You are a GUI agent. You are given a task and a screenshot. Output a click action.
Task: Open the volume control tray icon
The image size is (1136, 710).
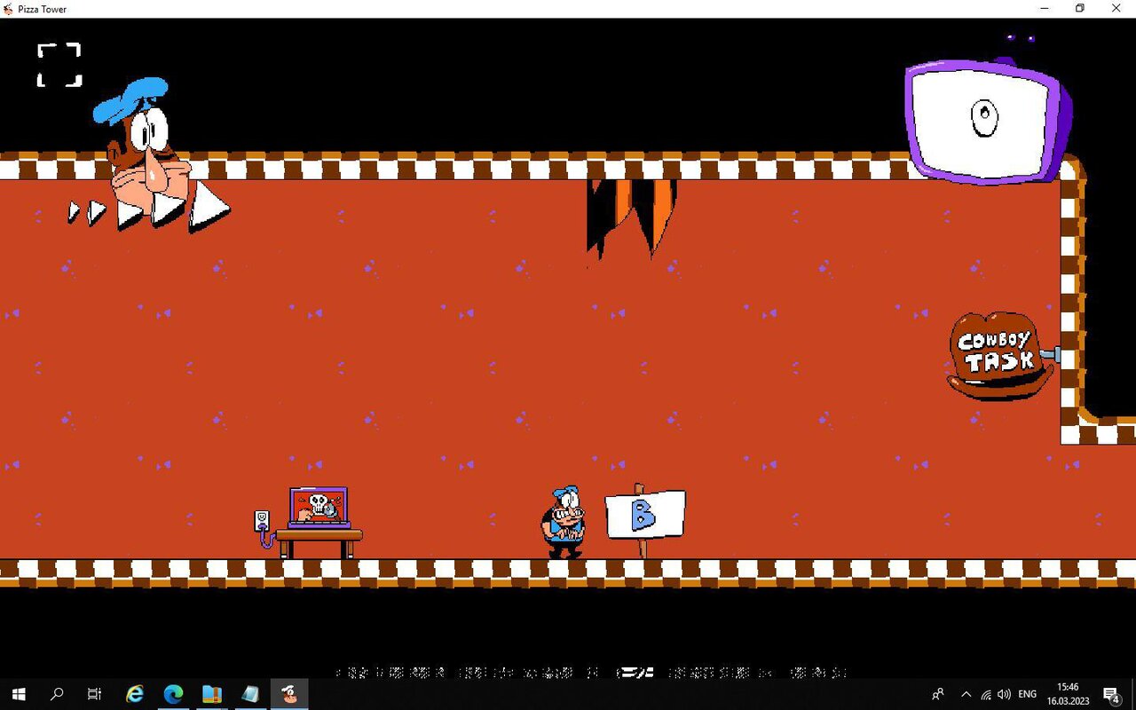(x=1005, y=694)
